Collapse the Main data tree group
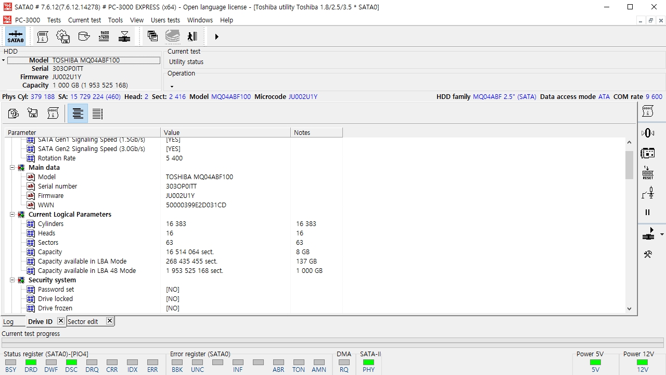This screenshot has width=666, height=375. (12, 168)
